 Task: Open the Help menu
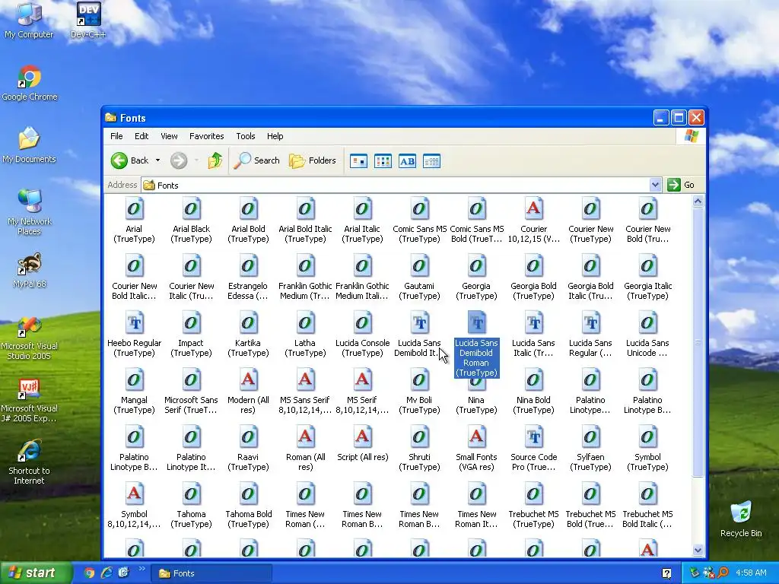[x=275, y=136]
